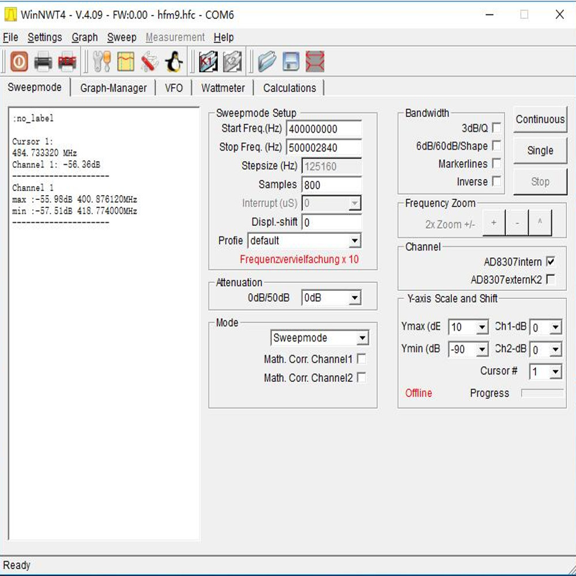Enable the Markerlines checkbox
576x576 pixels.
coord(497,164)
